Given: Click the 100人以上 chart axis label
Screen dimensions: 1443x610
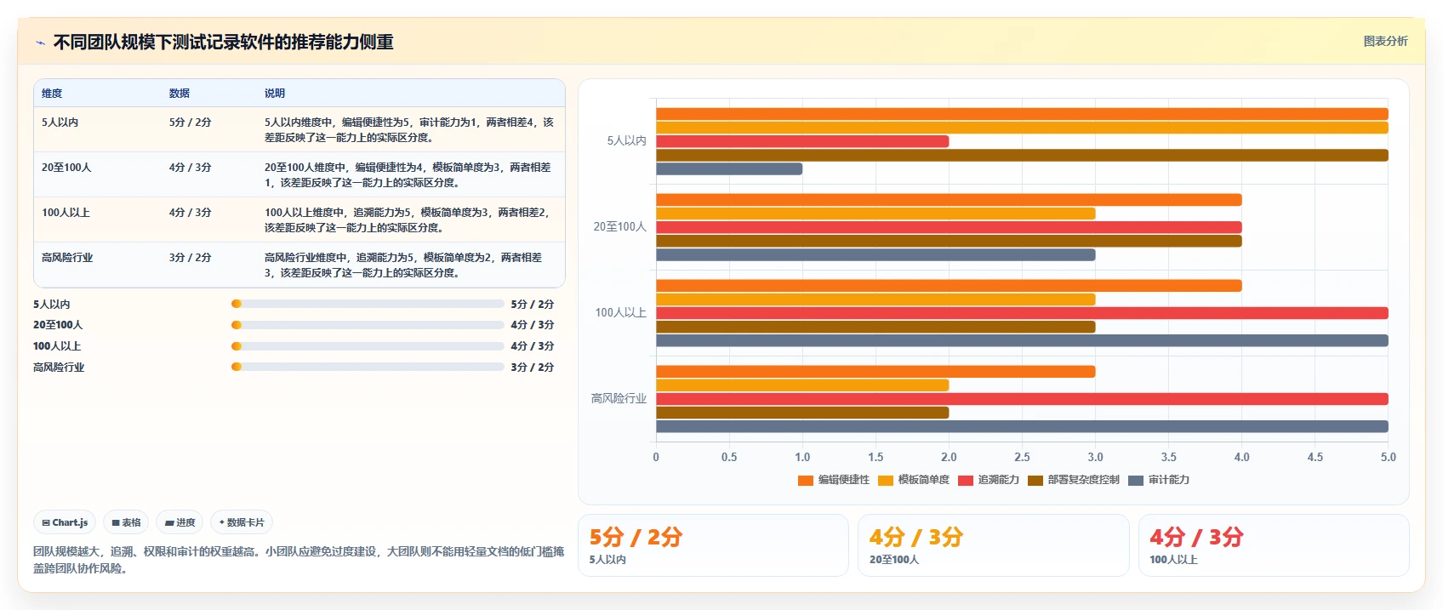Looking at the screenshot, I should pyautogui.click(x=620, y=313).
